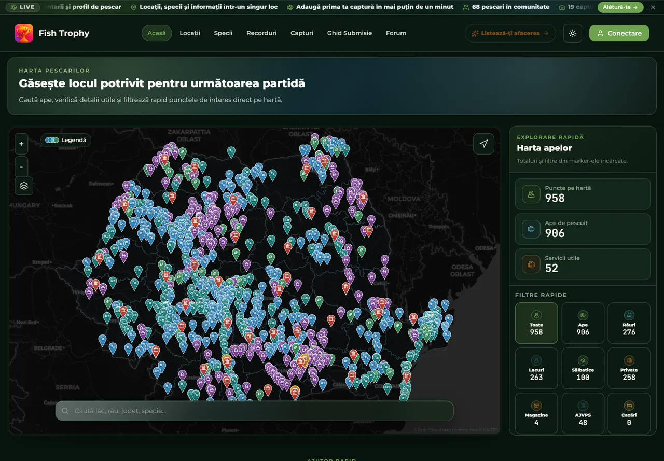Click the 'HARTA PESCARILOR' label
This screenshot has height=461, width=664.
[54, 71]
